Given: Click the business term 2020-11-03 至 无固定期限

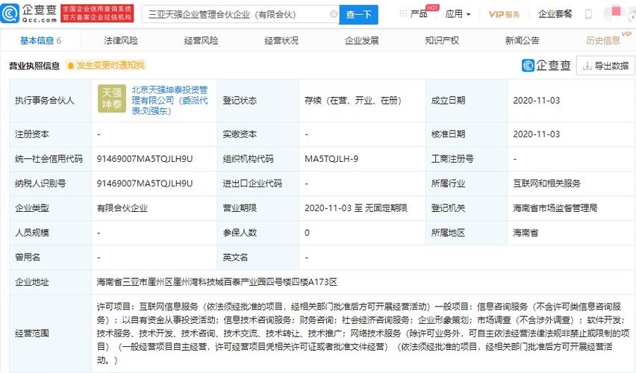Looking at the screenshot, I should pyautogui.click(x=356, y=208).
